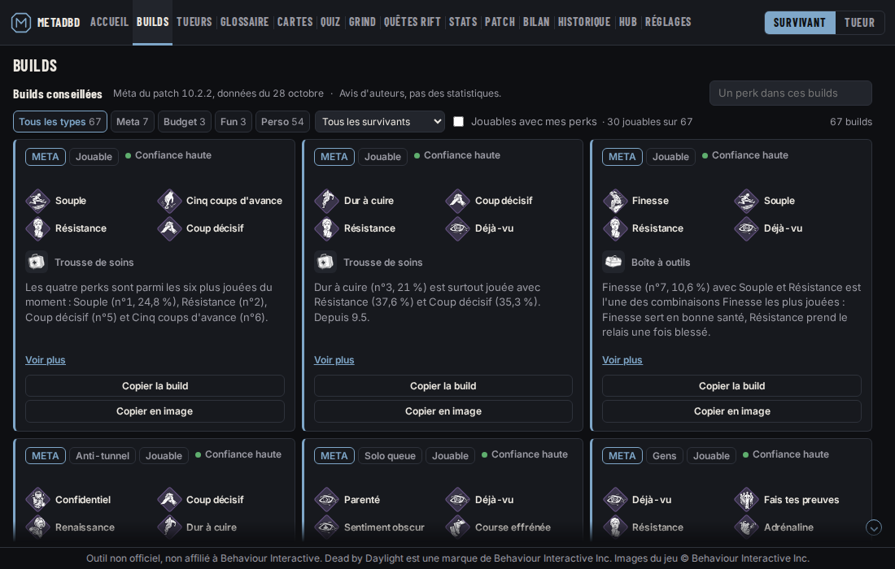
Task: Click Trousse de soins icon in second build
Action: (325, 263)
